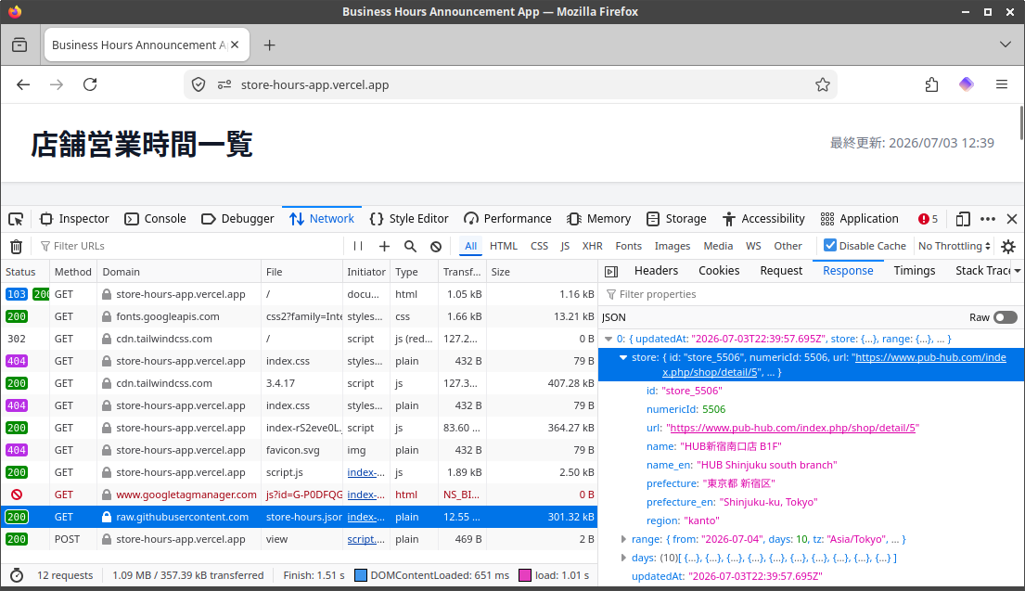
Task: Open devtools more options ellipsis
Action: [x=988, y=219]
